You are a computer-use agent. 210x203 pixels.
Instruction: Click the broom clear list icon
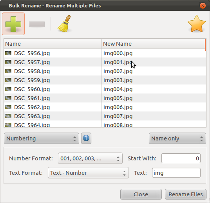64,24
